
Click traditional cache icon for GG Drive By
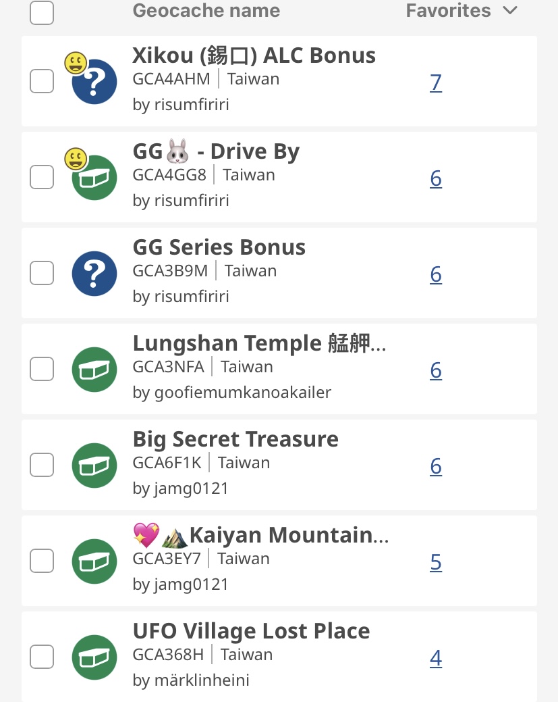(94, 178)
